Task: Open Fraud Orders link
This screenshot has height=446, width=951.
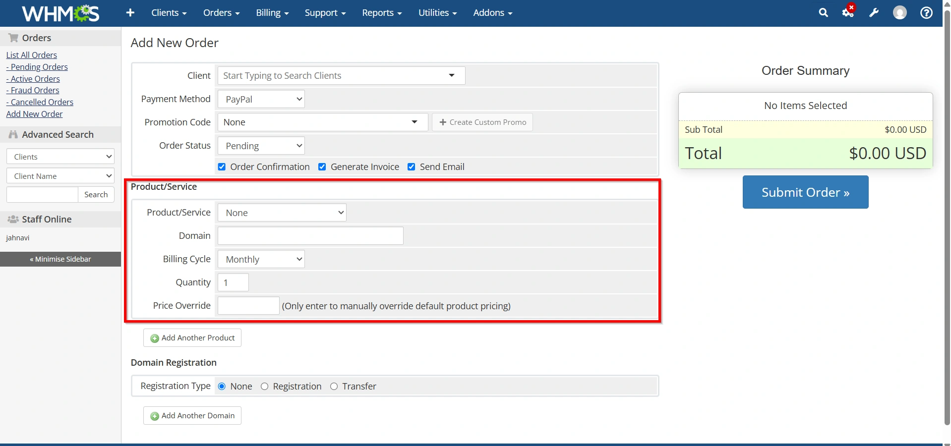Action: (33, 90)
